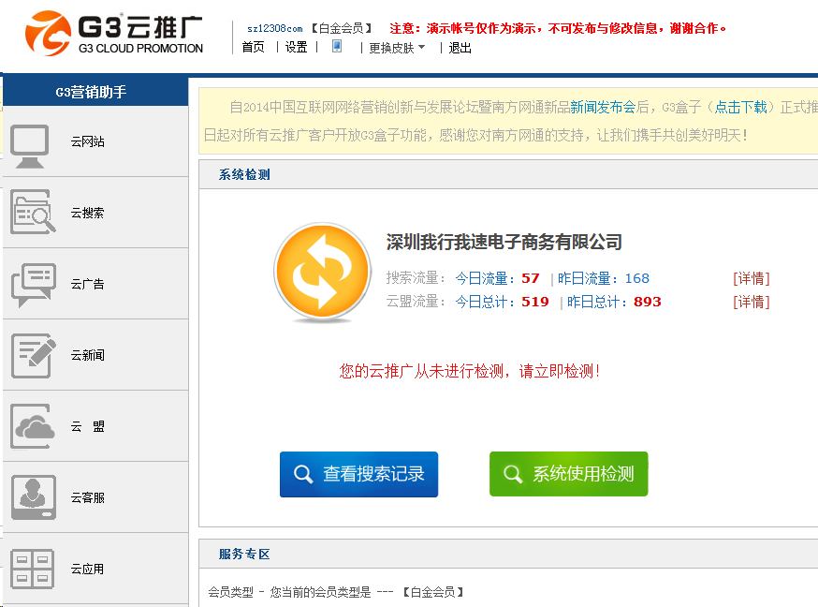Go to 首页 in the top menu
Viewport: 818px width, 607px height.
pos(253,48)
